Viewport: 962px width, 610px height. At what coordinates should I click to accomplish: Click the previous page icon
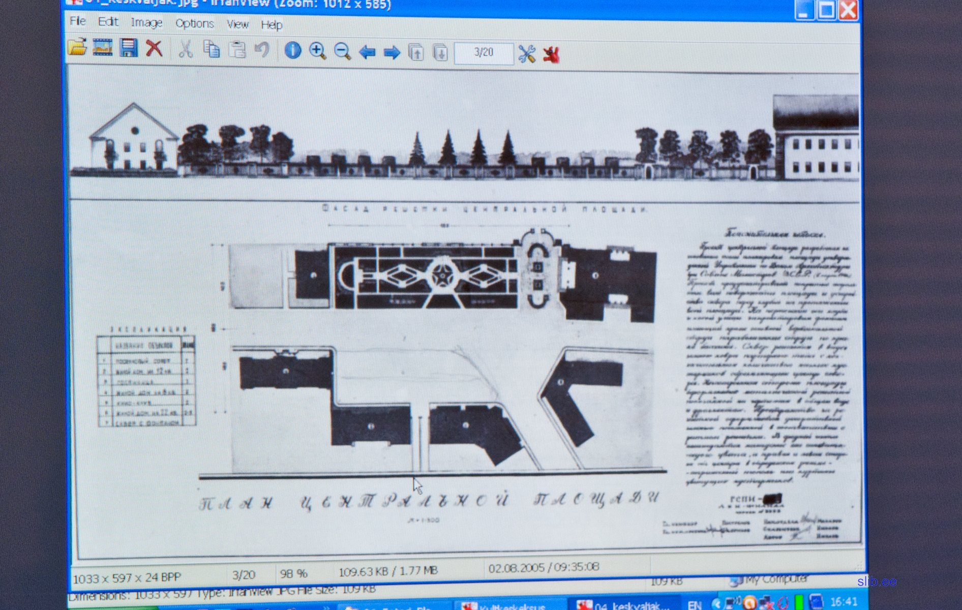(x=416, y=52)
